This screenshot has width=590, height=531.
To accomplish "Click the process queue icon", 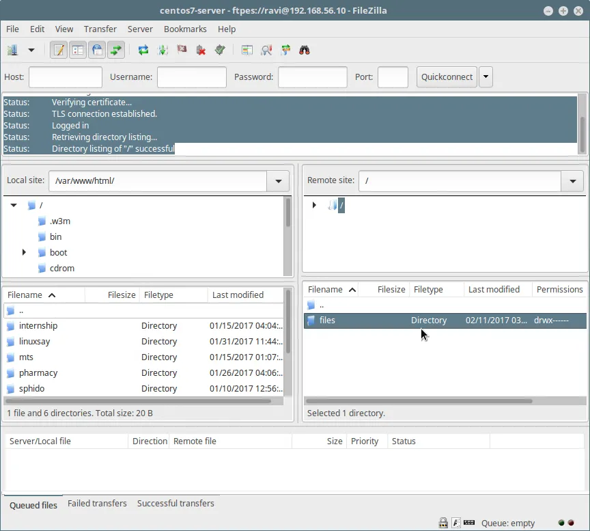I will [163, 50].
